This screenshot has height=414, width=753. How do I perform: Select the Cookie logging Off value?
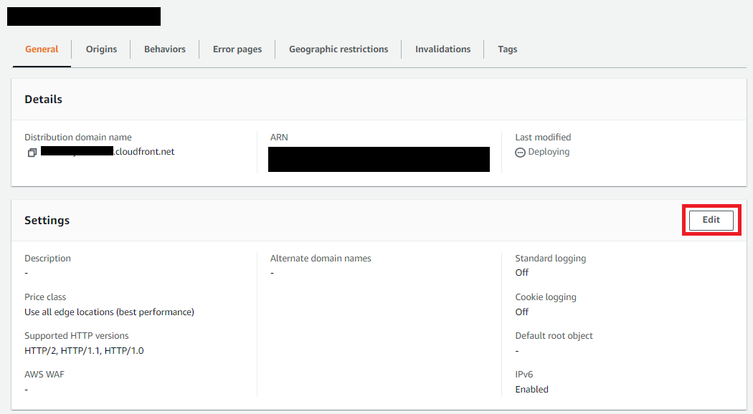point(521,312)
